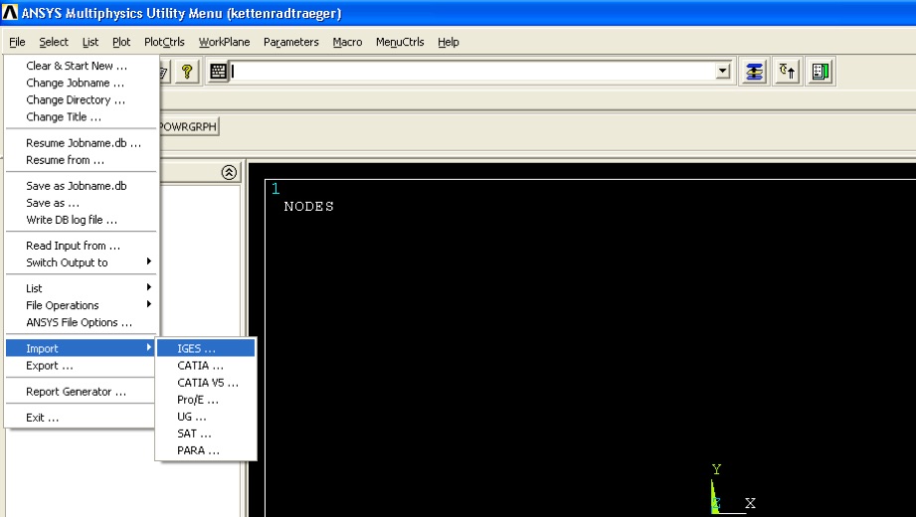Viewport: 916px width, 517px height.
Task: Expand the List submenu in File menu
Action: tap(82, 288)
